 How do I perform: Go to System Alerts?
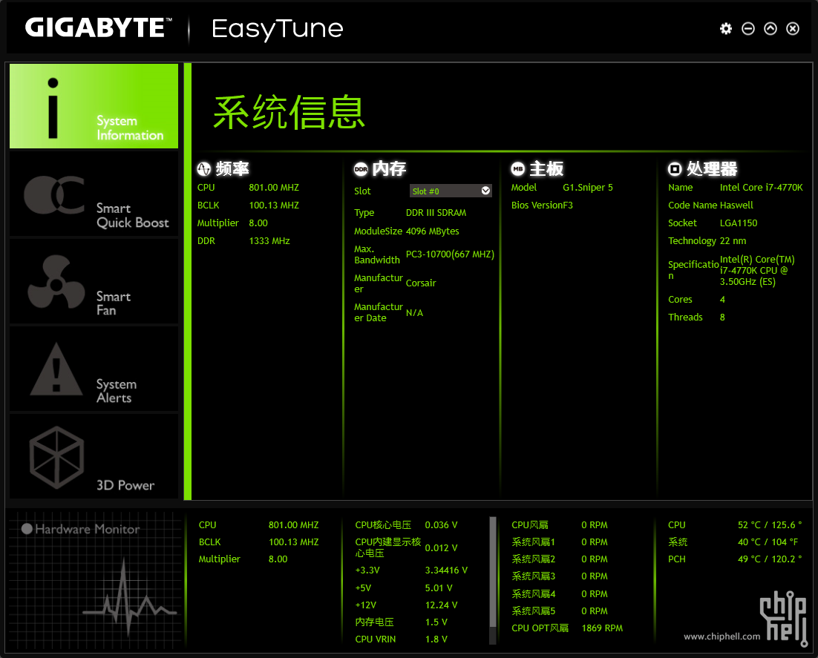point(94,369)
